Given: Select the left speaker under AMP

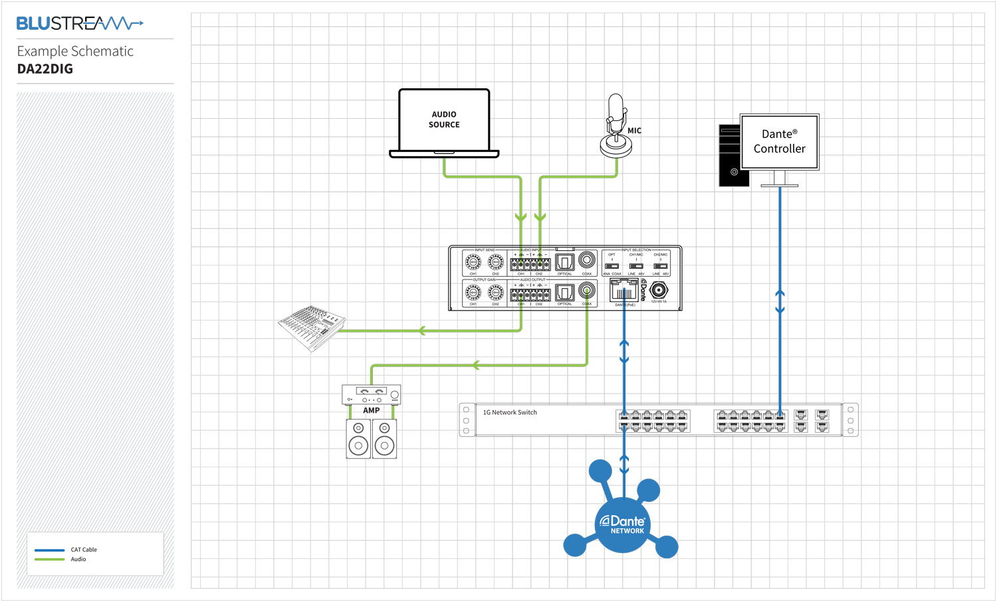Looking at the screenshot, I should point(358,439).
